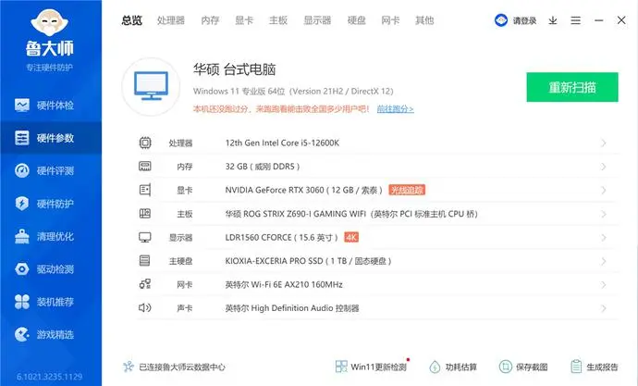
Task: Click the cloud data center connection icon
Action: pyautogui.click(x=129, y=367)
